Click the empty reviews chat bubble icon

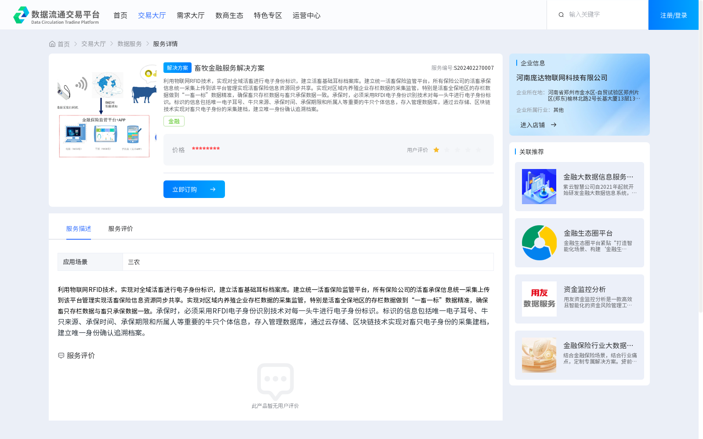tap(275, 381)
